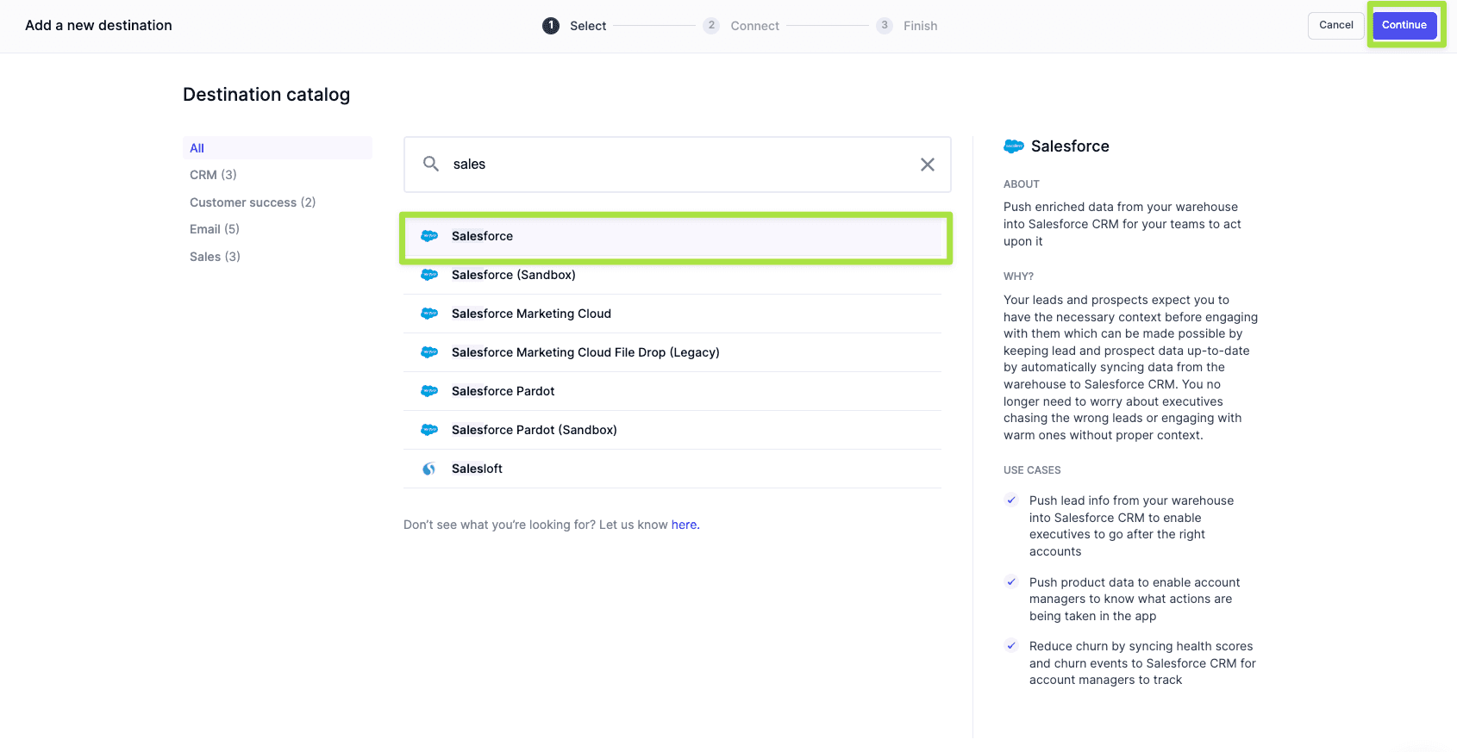Image resolution: width=1457 pixels, height=752 pixels.
Task: Select the Sales (3) category filter
Action: (x=215, y=257)
